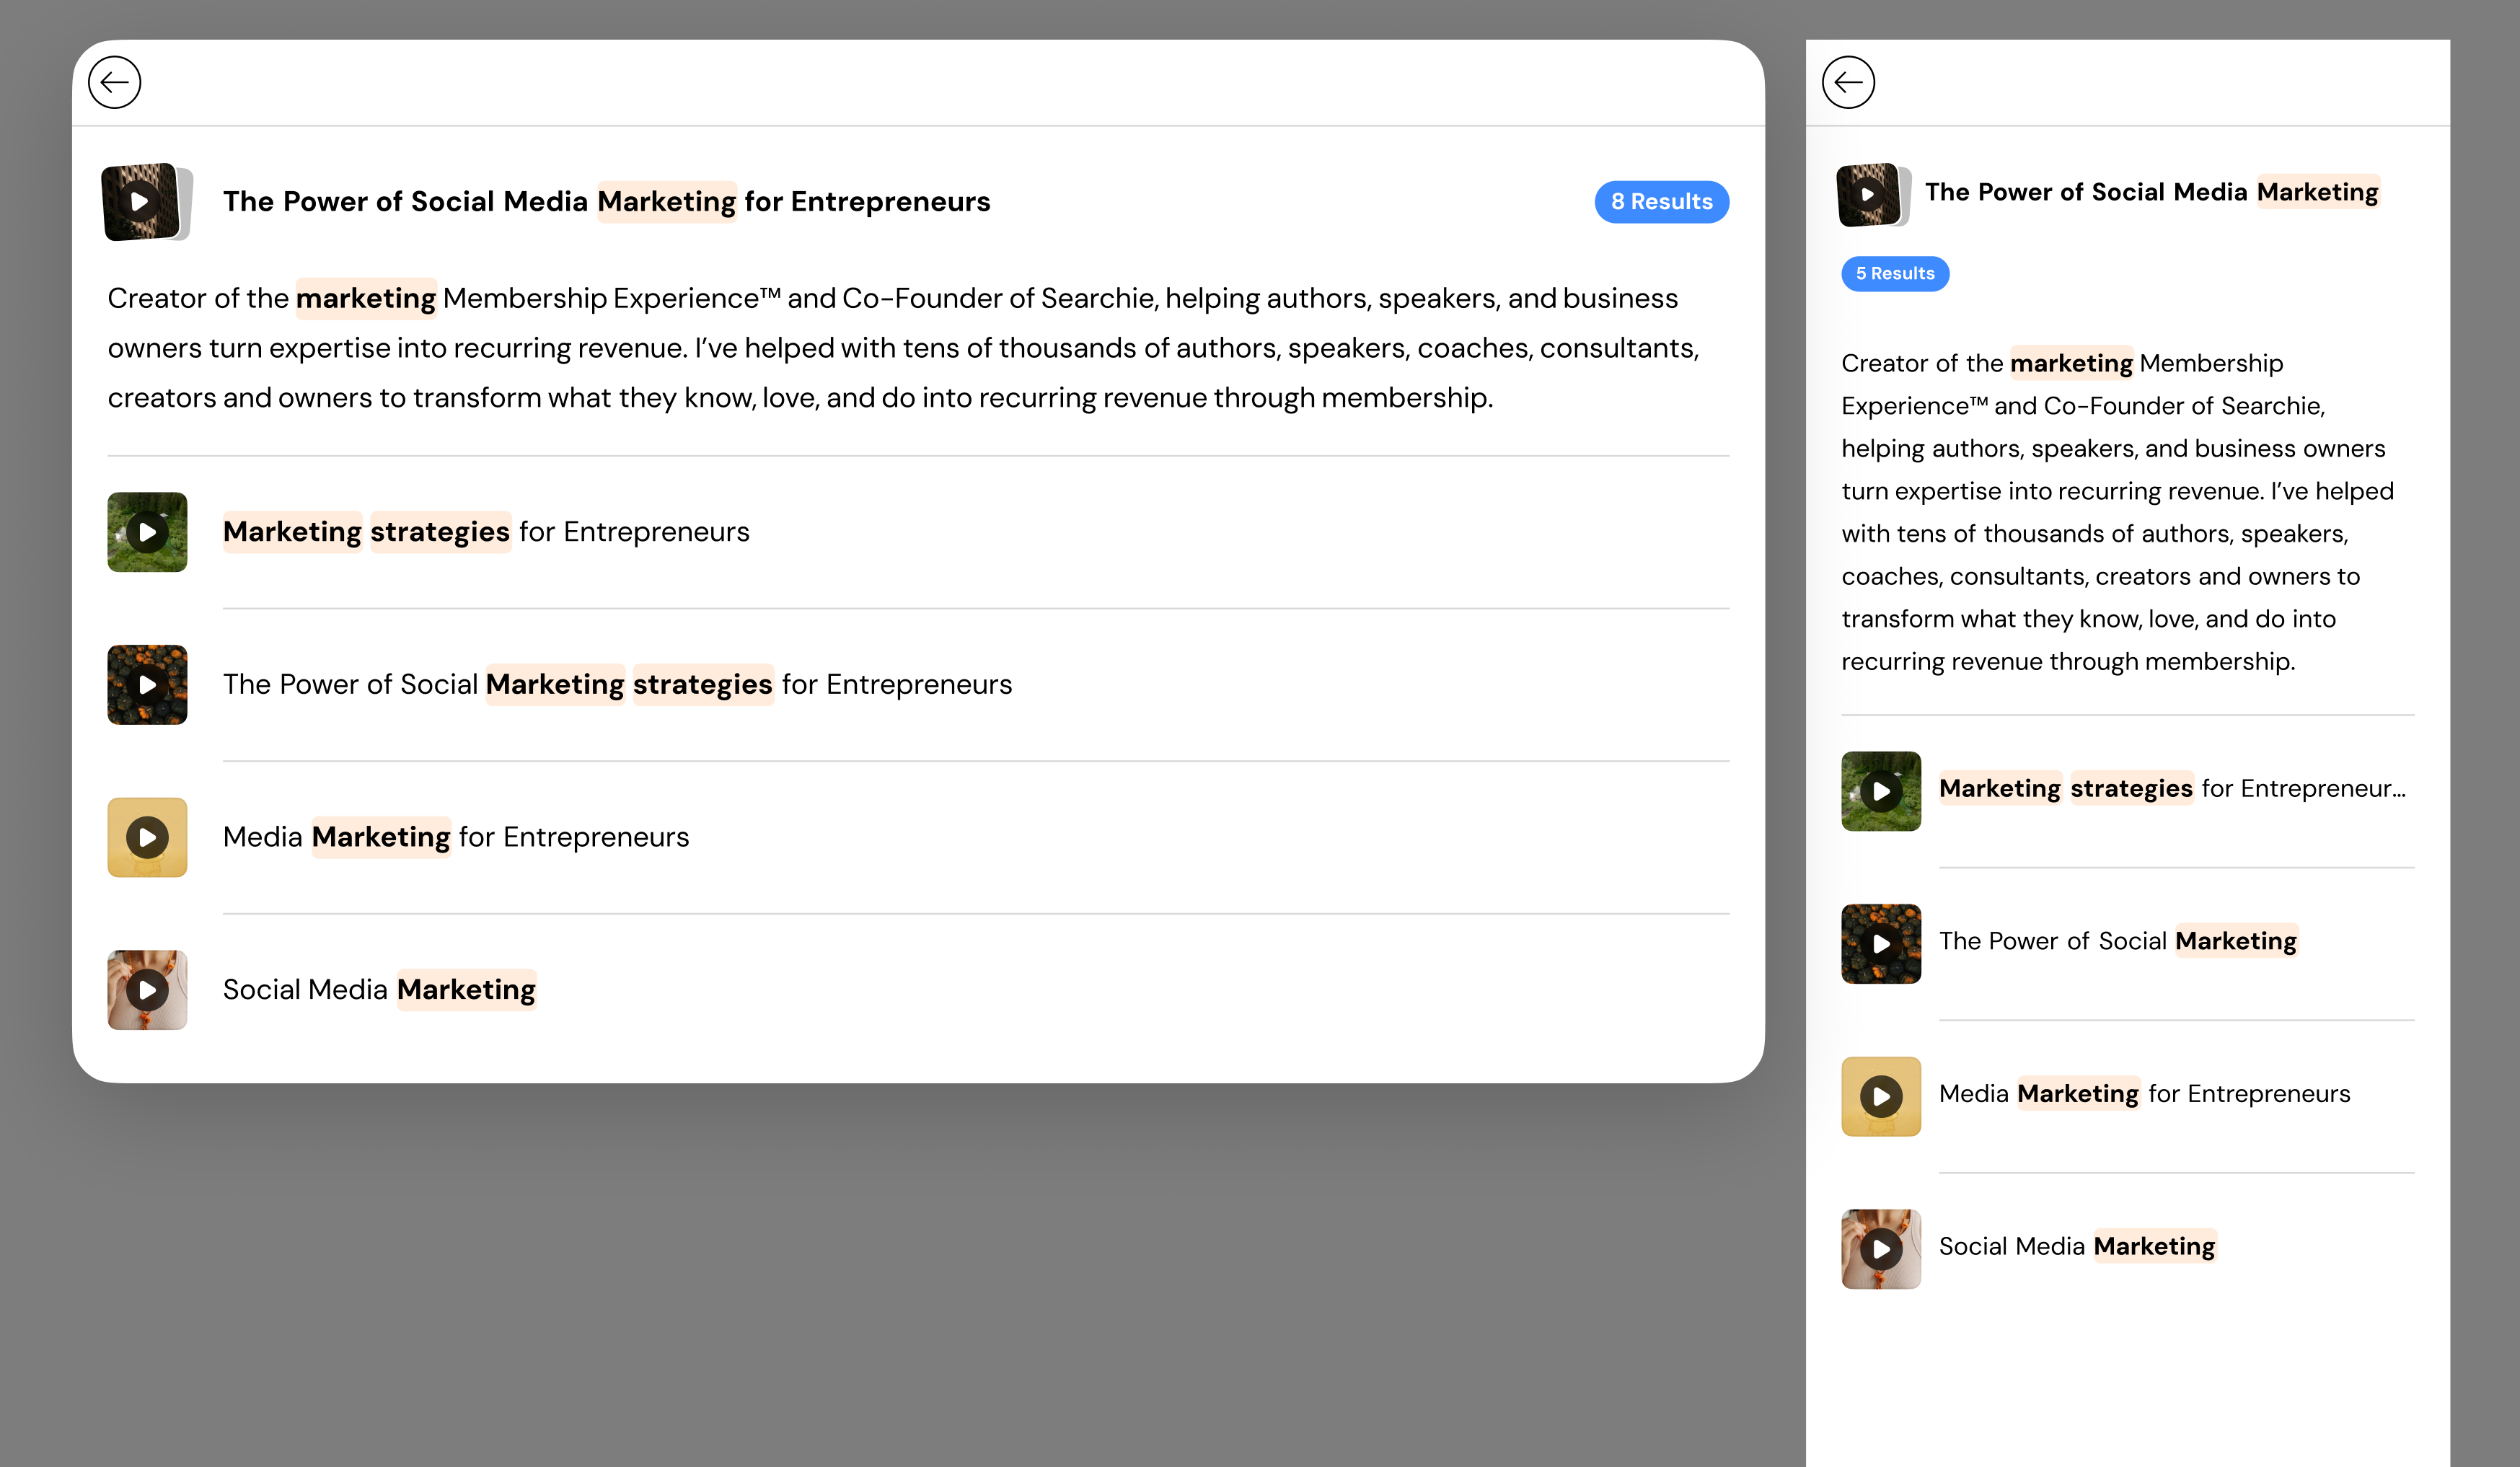Open "Media Marketing for Entrepreneurs" title in right panel
Image resolution: width=2520 pixels, height=1467 pixels.
click(2144, 1094)
